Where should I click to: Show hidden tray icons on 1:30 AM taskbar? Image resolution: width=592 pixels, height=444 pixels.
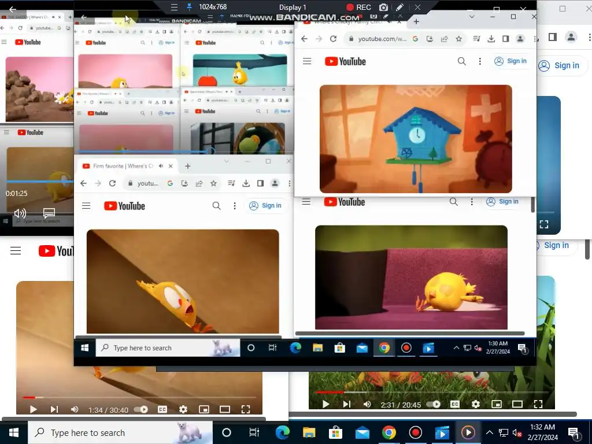[456, 347]
